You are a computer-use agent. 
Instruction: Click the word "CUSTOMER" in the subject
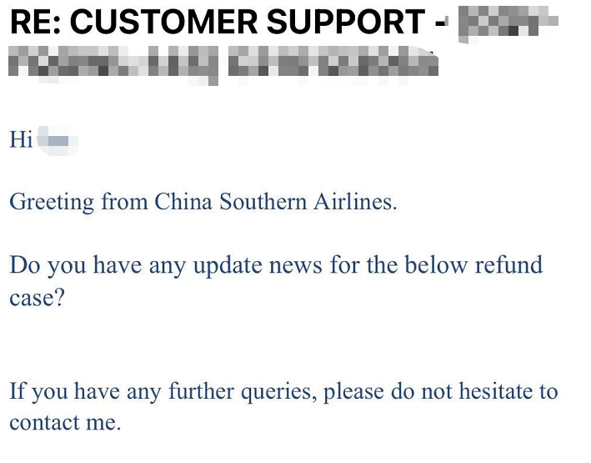coord(164,22)
